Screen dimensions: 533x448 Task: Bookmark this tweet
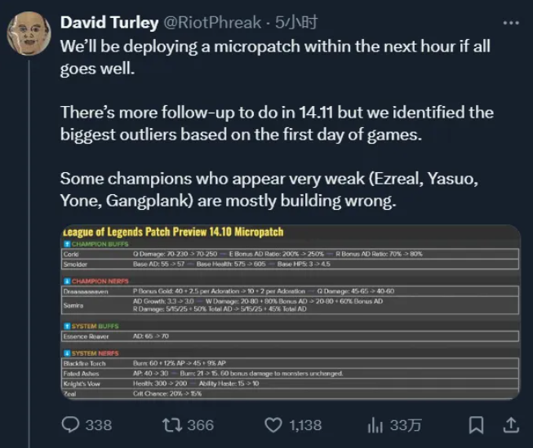[476, 425]
